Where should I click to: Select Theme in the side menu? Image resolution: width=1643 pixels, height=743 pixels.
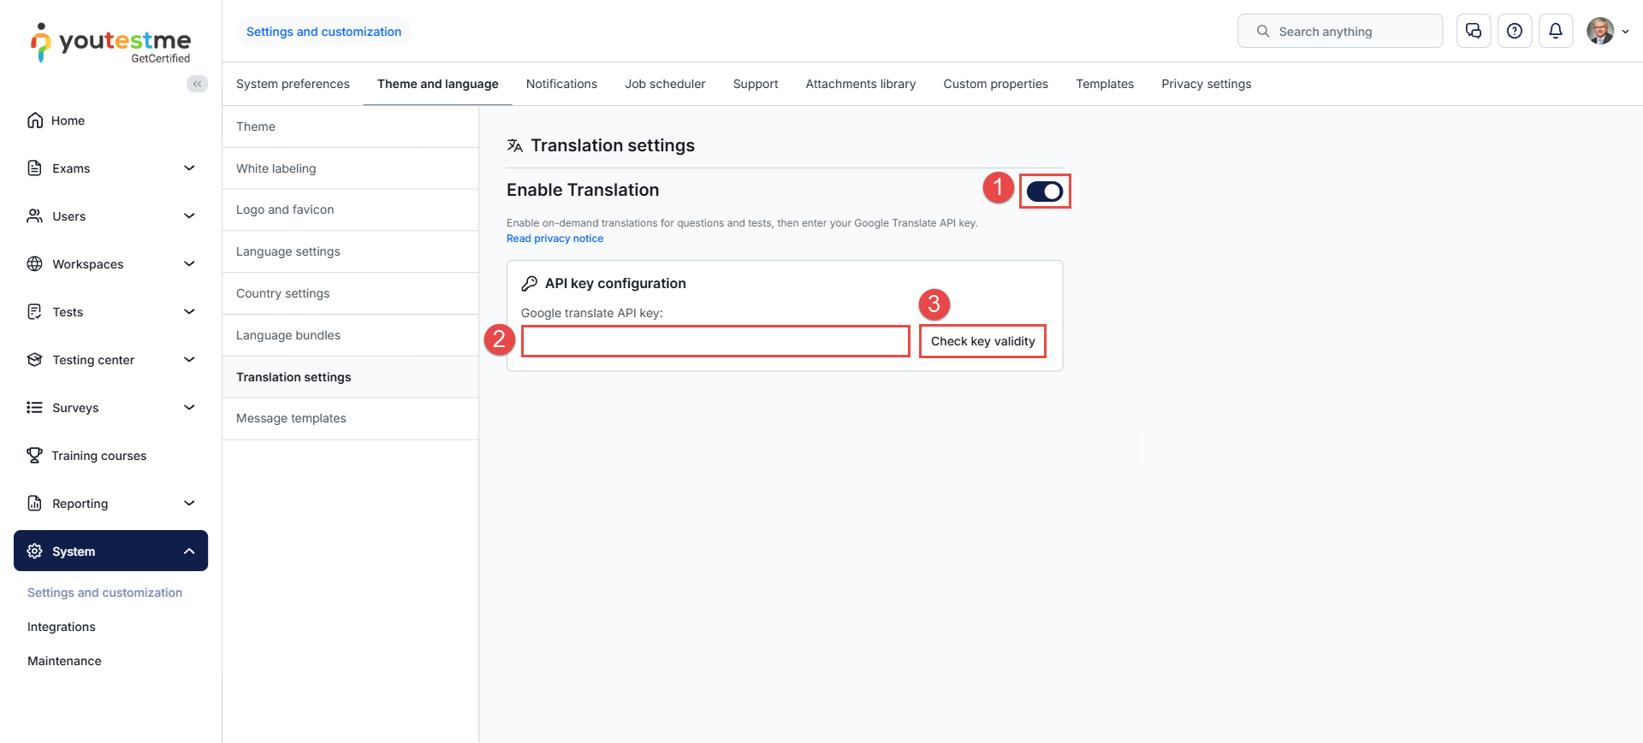pyautogui.click(x=350, y=127)
